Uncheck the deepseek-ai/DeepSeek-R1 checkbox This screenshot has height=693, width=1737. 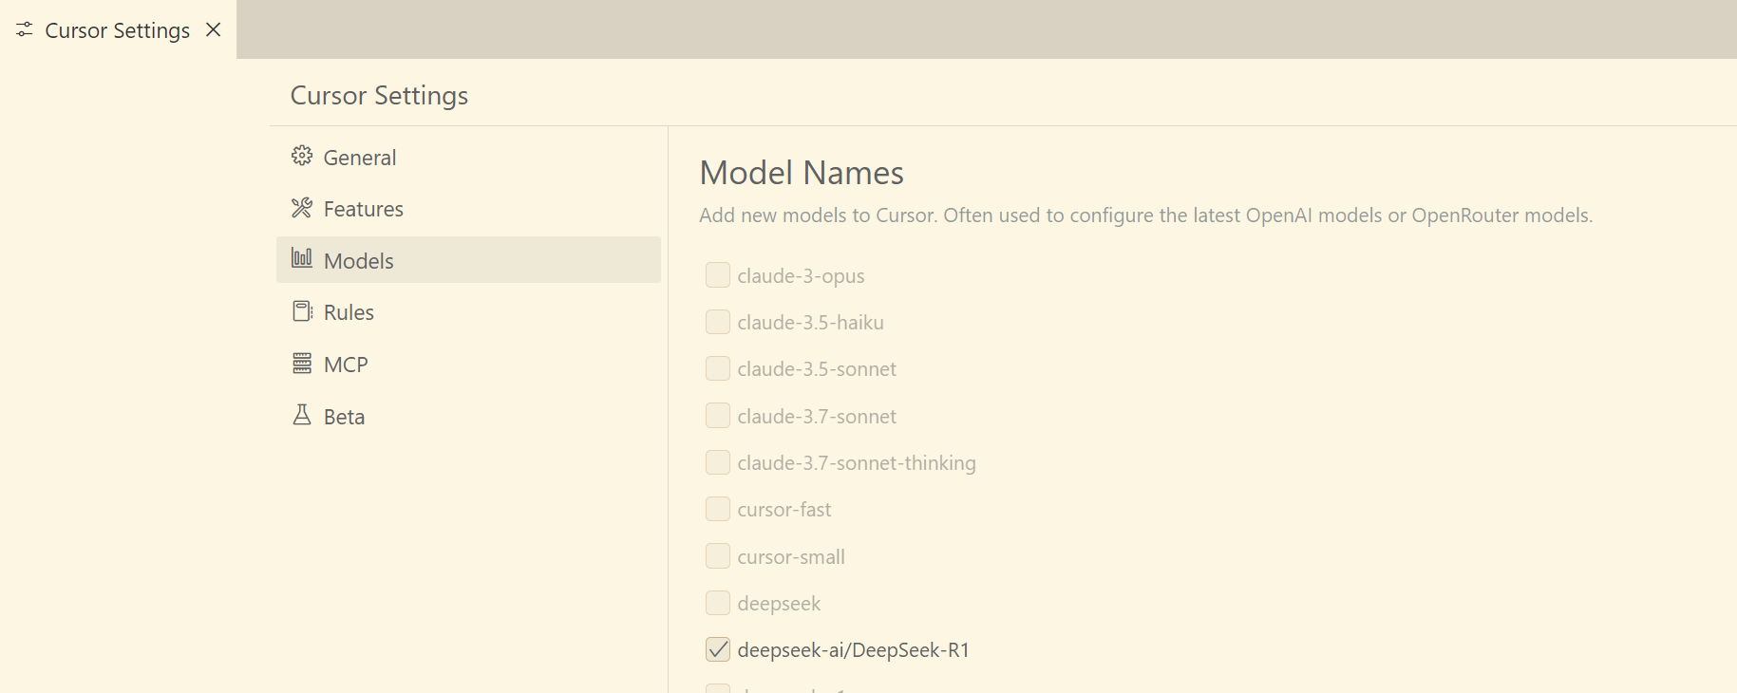tap(718, 649)
